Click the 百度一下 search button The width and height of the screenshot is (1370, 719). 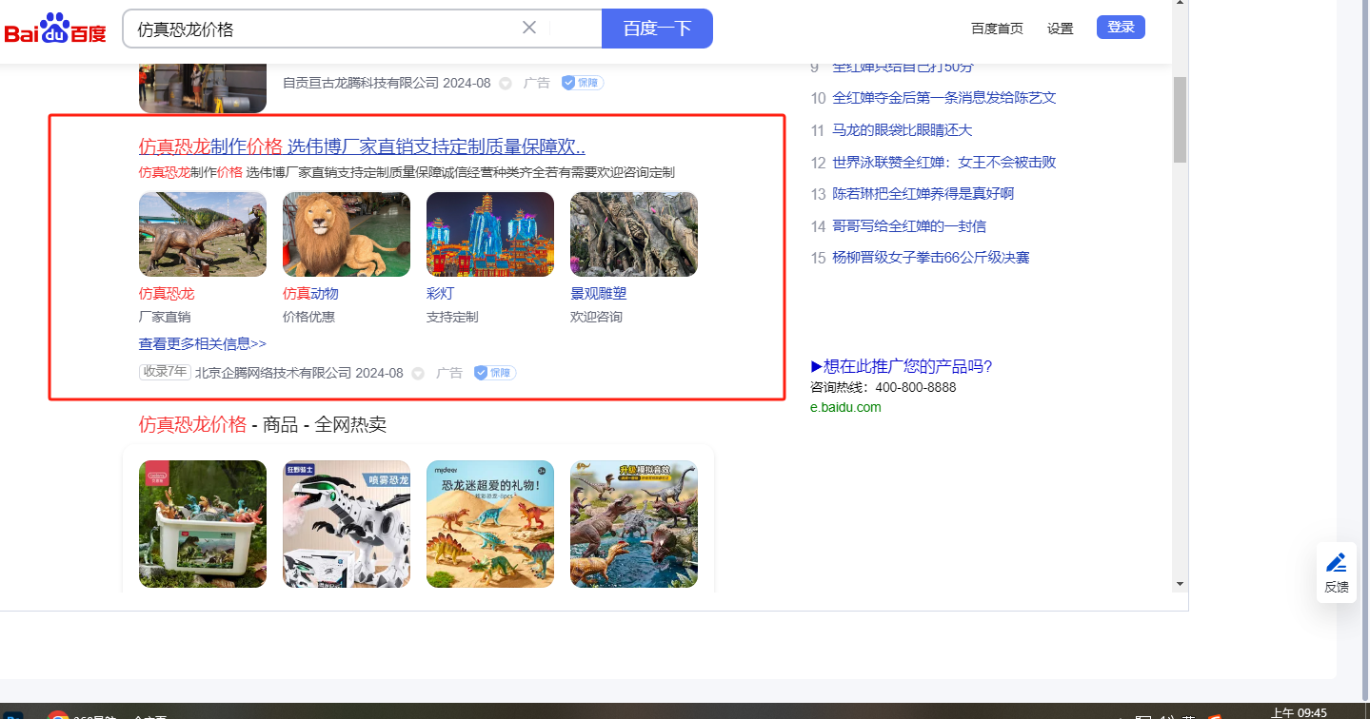tap(657, 29)
